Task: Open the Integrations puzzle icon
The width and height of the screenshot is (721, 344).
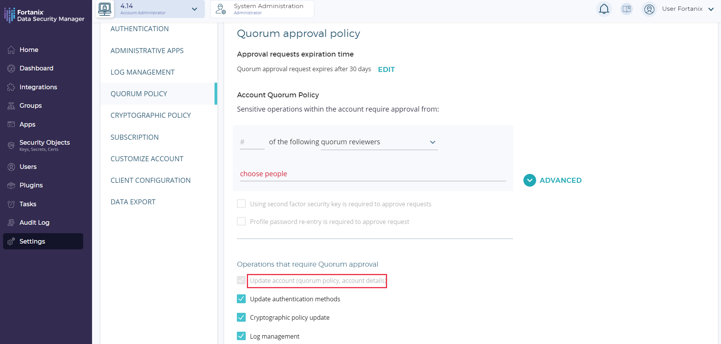Action: [x=11, y=87]
